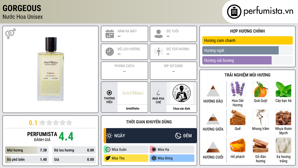Click the Năm ra mắt label
This screenshot has width=298, height=168.
pyautogui.click(x=127, y=31)
